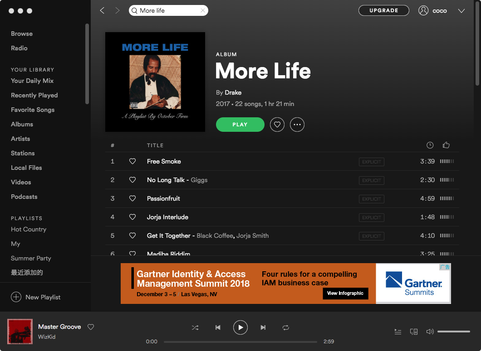Image resolution: width=481 pixels, height=351 pixels.
Task: Click the sidebar scrollbar
Action: click(87, 64)
